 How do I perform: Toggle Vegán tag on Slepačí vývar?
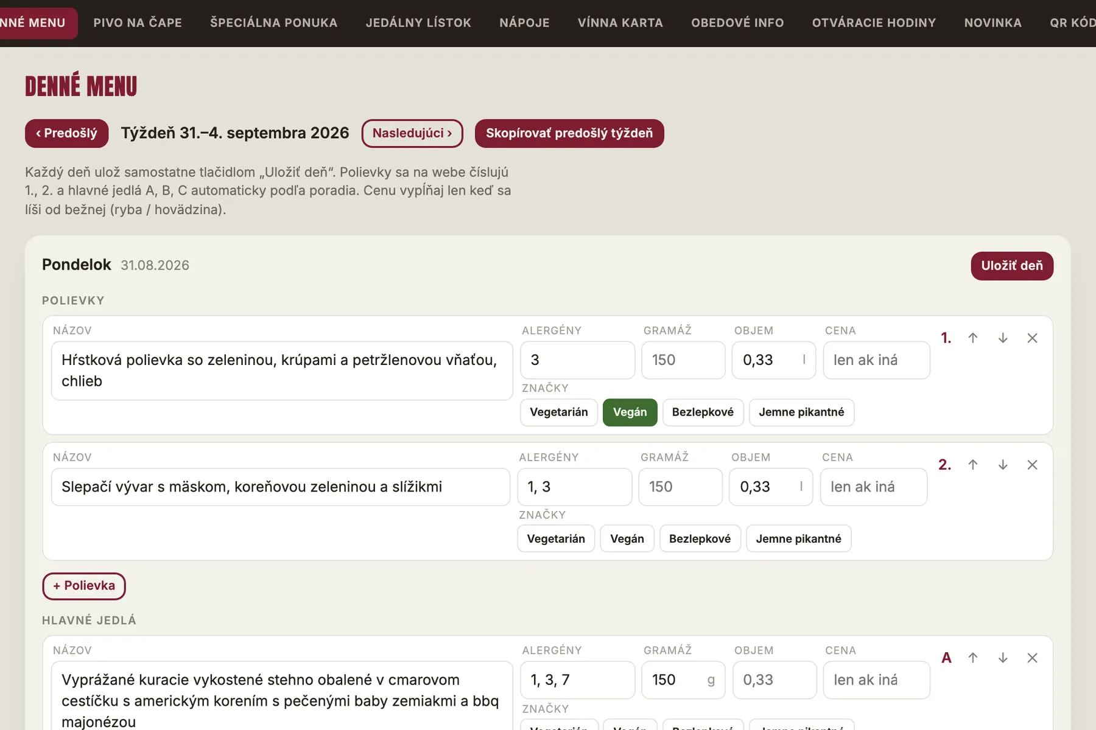pos(627,539)
